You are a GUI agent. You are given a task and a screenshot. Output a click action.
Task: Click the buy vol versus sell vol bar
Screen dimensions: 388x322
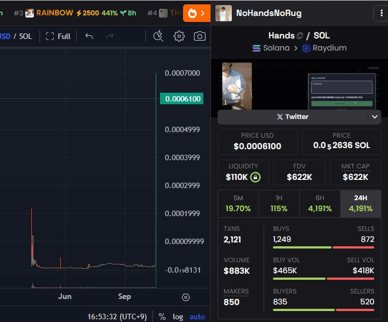click(323, 279)
